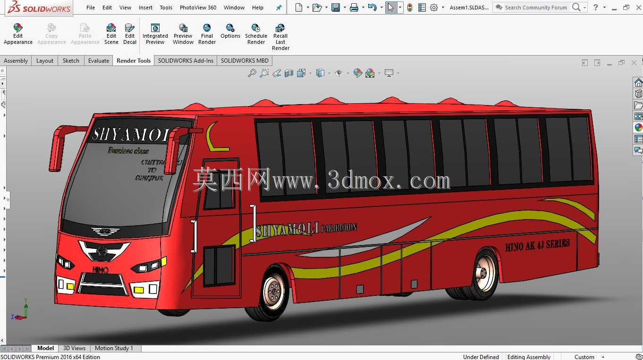643x360 pixels.
Task: Click Edit Appearance in heads-up view toolbar
Action: tap(358, 73)
